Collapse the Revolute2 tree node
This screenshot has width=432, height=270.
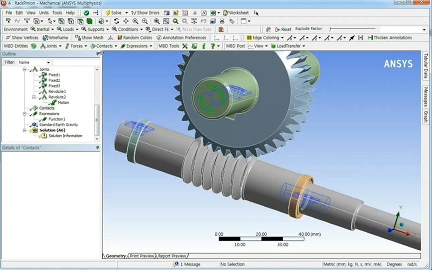34,97
